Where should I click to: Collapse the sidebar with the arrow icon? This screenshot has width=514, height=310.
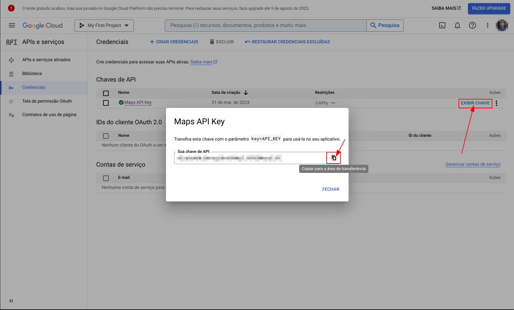(x=11, y=301)
